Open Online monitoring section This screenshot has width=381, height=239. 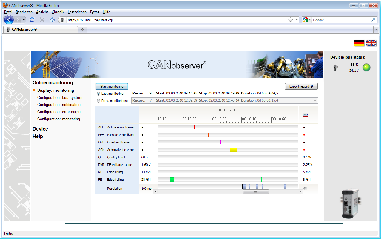click(53, 83)
